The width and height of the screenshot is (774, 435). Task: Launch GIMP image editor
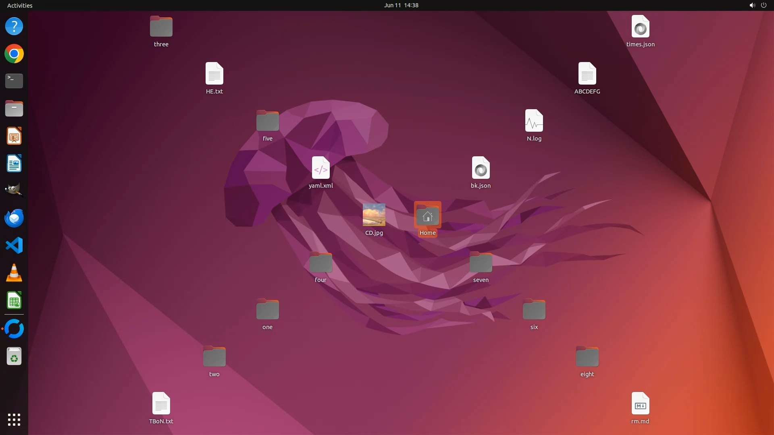[x=14, y=190]
